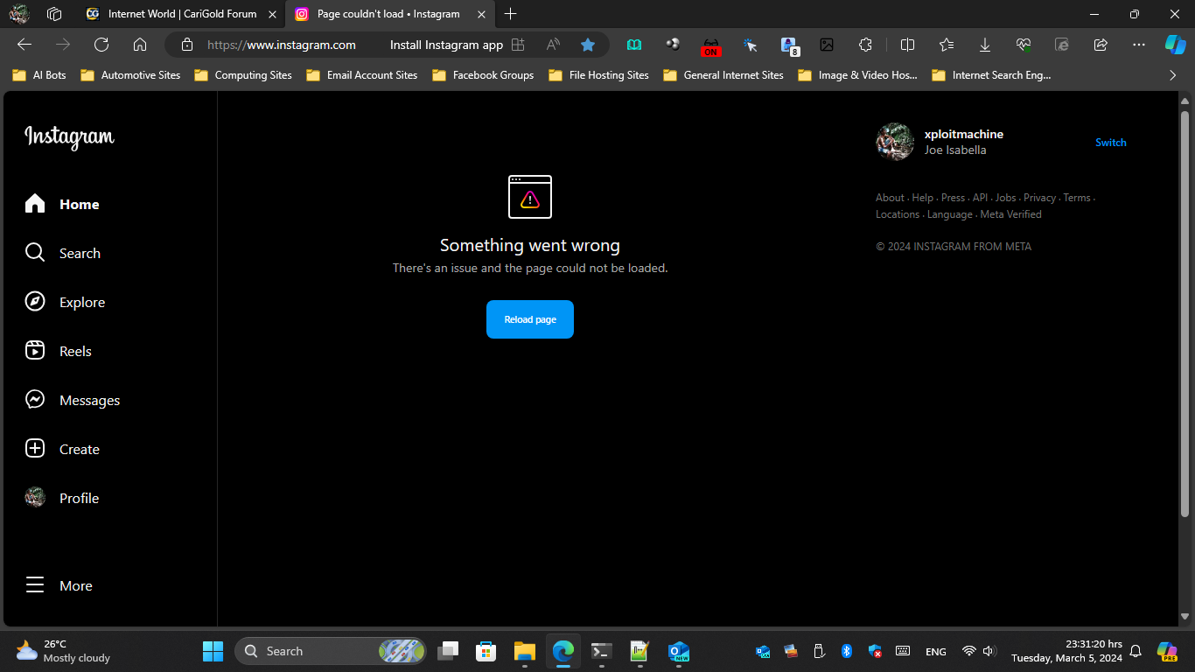The image size is (1195, 672).
Task: Open the Computing Sites bookmarks folder
Action: click(243, 75)
